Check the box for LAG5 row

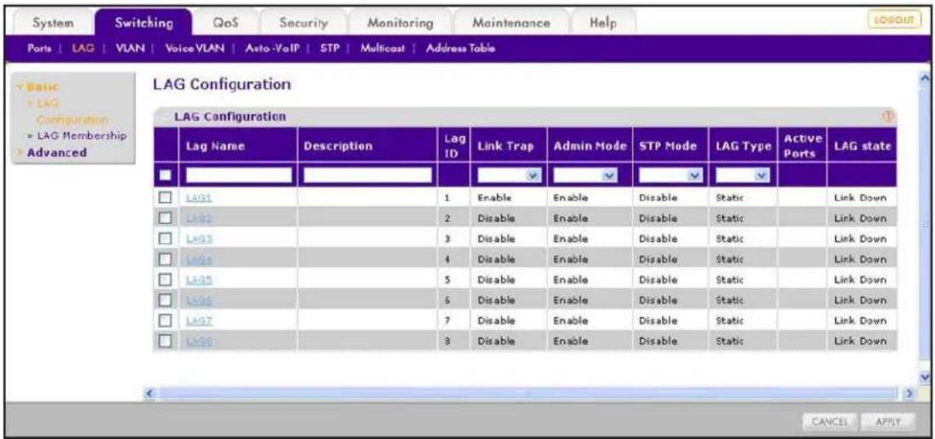click(165, 280)
